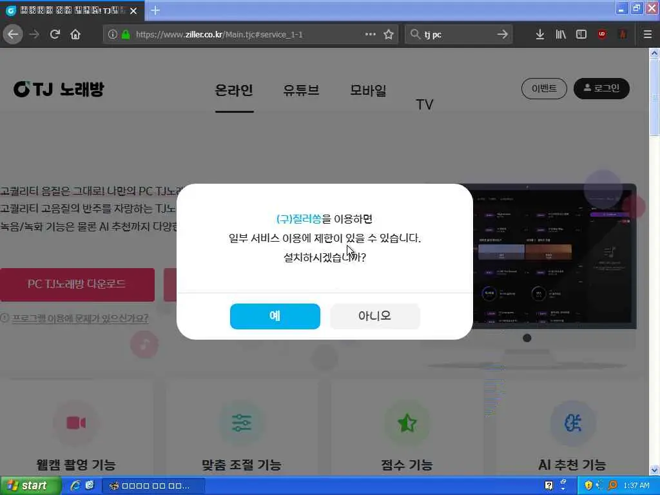Reload the page with the refresh icon

(x=55, y=34)
